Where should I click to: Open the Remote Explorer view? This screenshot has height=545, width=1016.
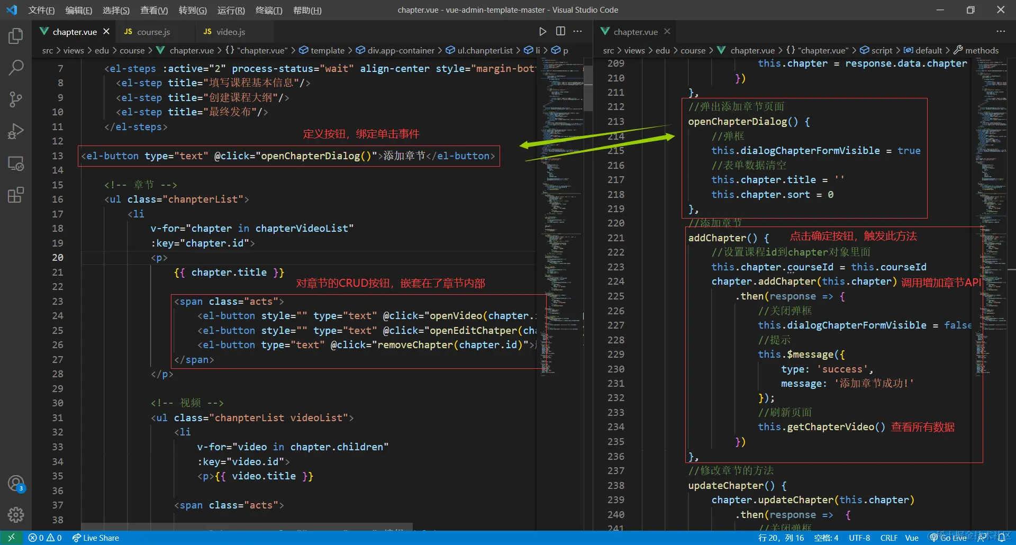tap(16, 163)
